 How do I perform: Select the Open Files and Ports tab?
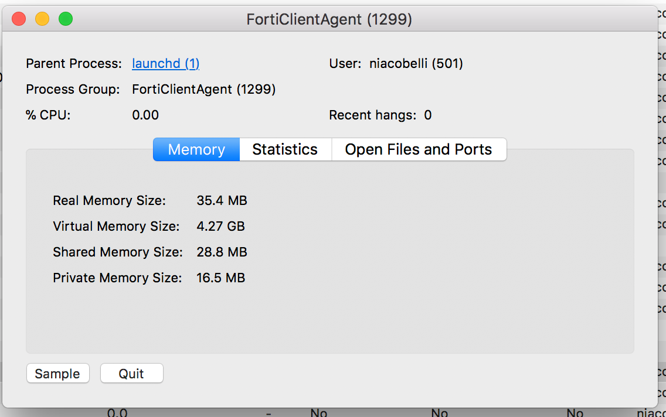[x=419, y=149]
